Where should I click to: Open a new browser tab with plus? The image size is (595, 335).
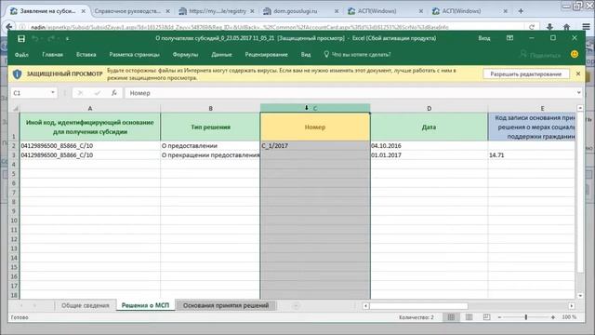coord(521,11)
